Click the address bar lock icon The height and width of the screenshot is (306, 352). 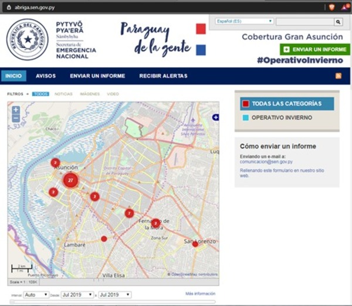click(x=9, y=8)
